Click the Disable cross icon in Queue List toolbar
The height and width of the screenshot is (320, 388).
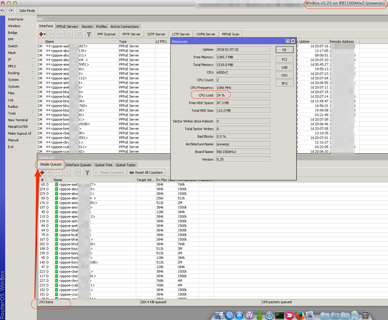click(68, 173)
